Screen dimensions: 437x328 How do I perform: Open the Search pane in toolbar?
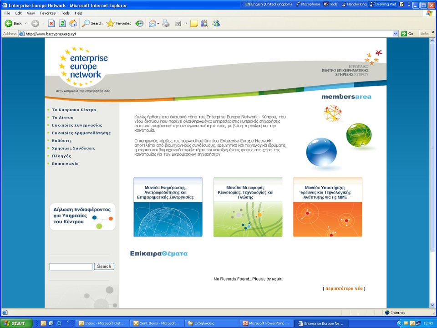tap(92, 23)
